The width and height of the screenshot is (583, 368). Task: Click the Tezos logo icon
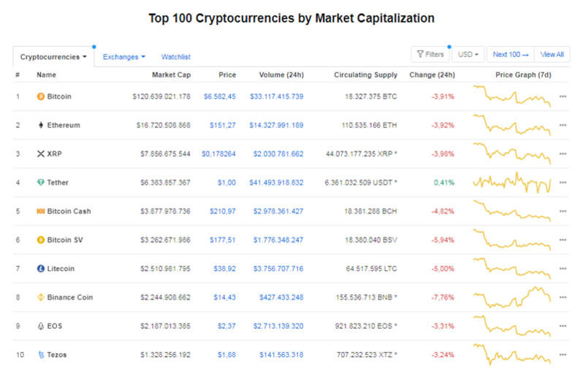40,355
